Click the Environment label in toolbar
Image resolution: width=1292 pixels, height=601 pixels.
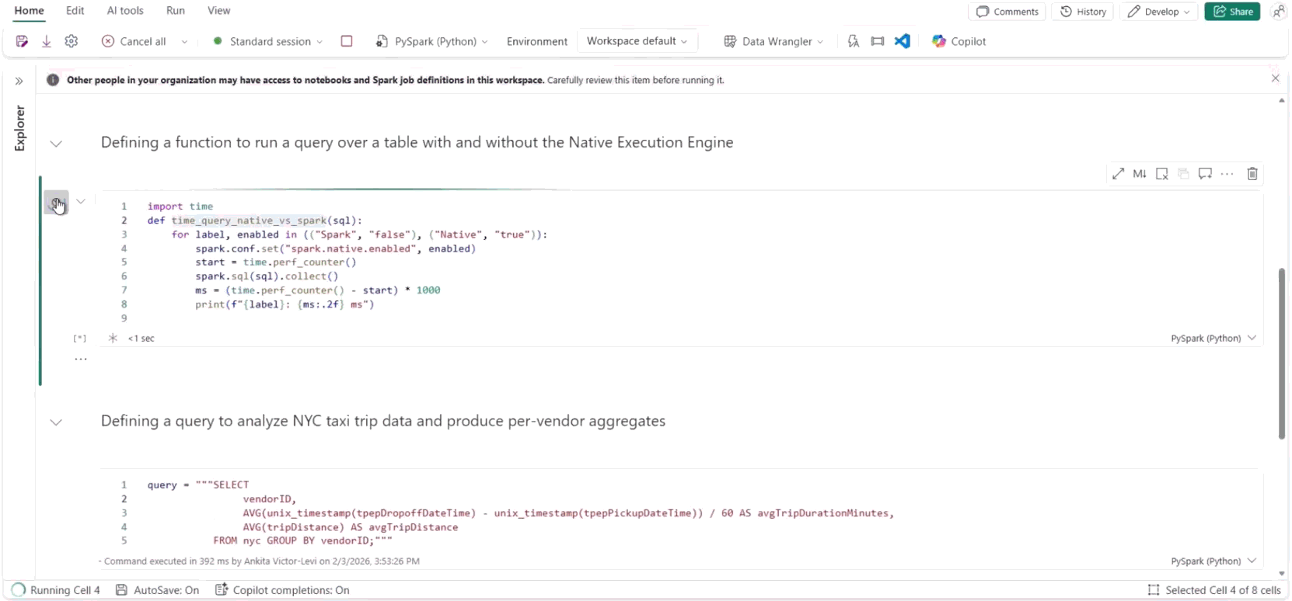(x=537, y=41)
